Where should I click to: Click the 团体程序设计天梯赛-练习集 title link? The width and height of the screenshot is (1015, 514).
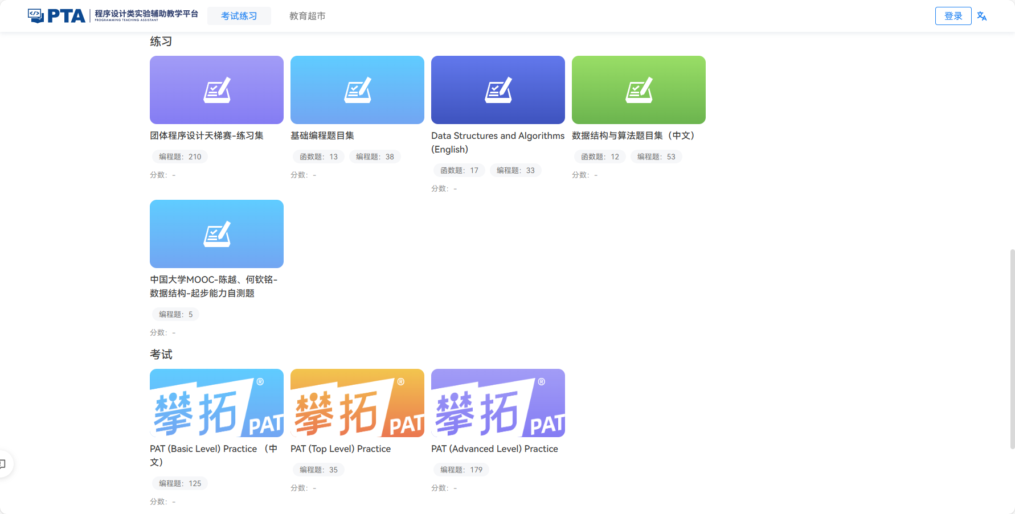pyautogui.click(x=207, y=135)
